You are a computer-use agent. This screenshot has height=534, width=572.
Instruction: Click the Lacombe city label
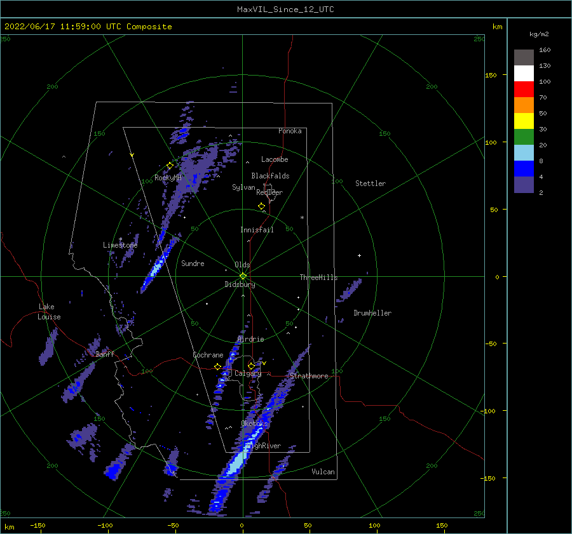coord(275,159)
